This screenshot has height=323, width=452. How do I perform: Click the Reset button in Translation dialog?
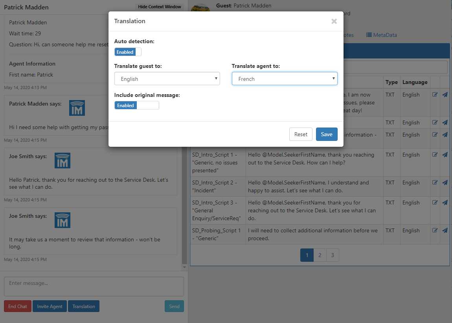pos(301,134)
